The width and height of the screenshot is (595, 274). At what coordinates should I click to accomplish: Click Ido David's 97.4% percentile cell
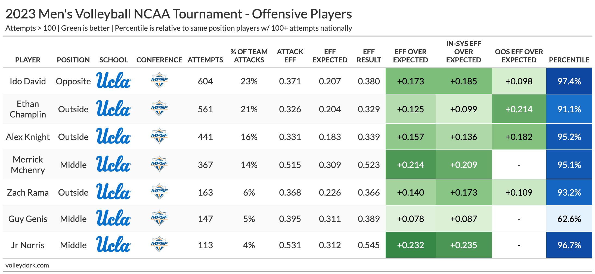(569, 81)
